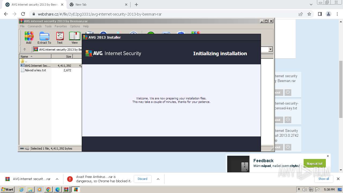Viewport: 343px width, 193px height.
Task: Close the Chrome downloads bar
Action: [338, 179]
